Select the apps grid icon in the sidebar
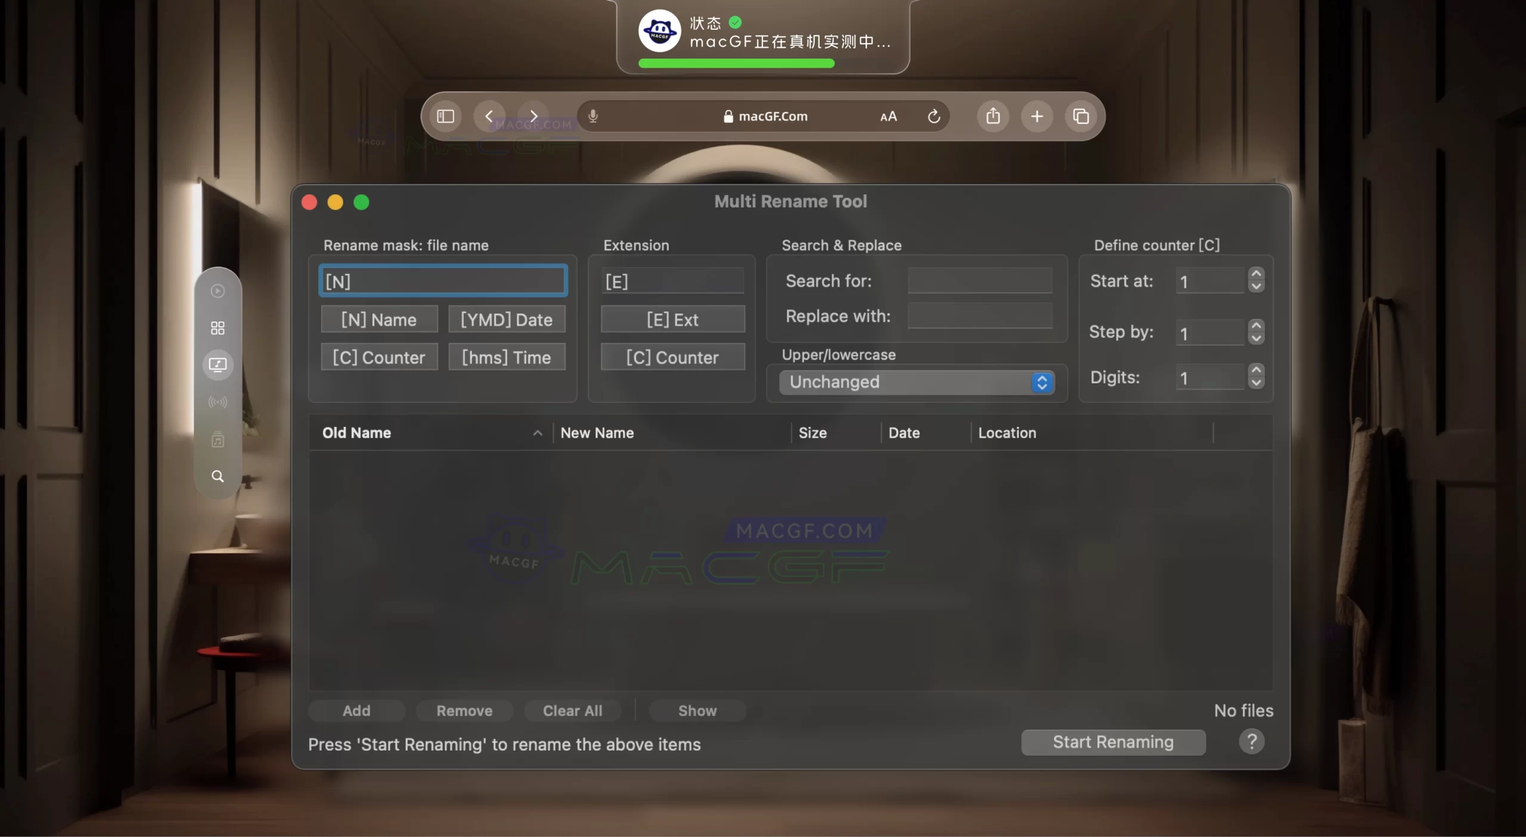1526x837 pixels. tap(217, 327)
